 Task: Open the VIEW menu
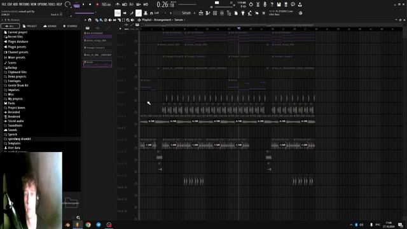[34, 4]
